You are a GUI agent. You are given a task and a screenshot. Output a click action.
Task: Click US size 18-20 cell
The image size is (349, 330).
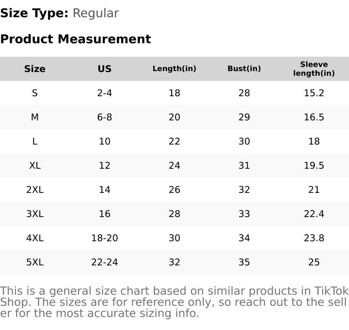(x=105, y=238)
